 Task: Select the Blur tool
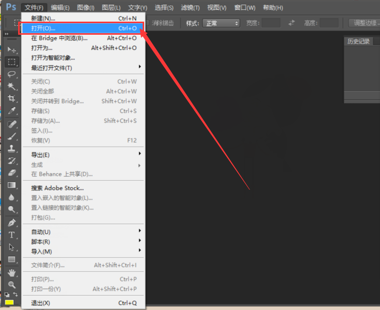pyautogui.click(x=12, y=197)
